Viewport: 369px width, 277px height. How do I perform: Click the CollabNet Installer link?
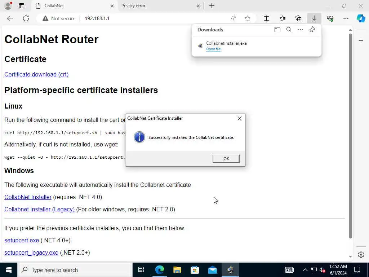[28, 197]
